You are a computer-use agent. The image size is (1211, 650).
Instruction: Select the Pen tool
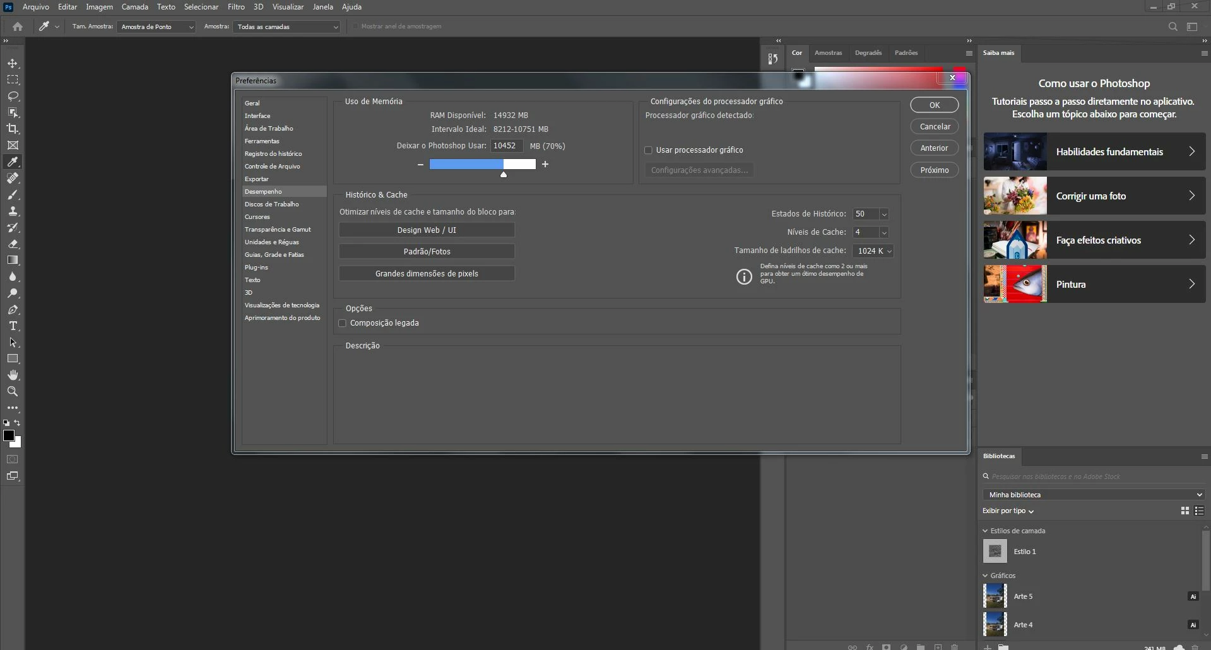13,309
